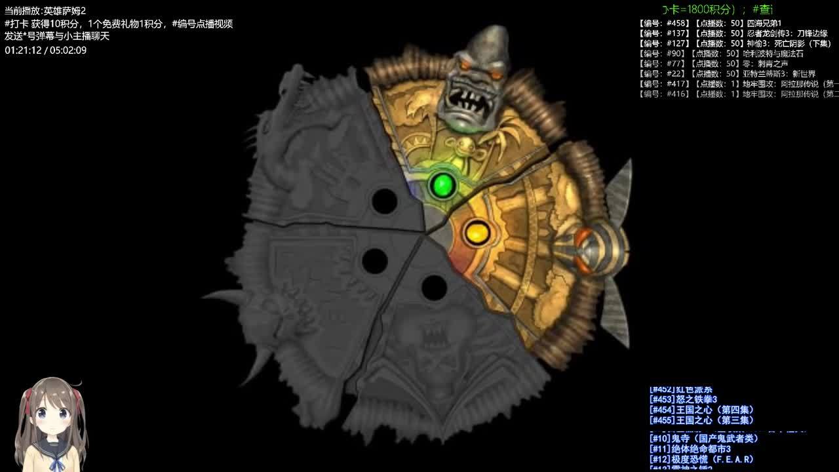This screenshot has height=472, width=839.
Task: Click the now-playing title 英雄萨姆2
Action: coord(65,11)
